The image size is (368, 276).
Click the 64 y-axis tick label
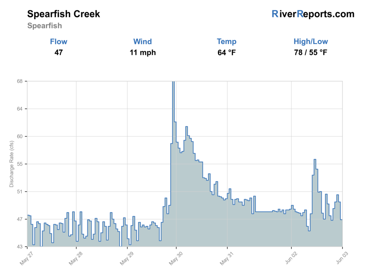(20, 109)
